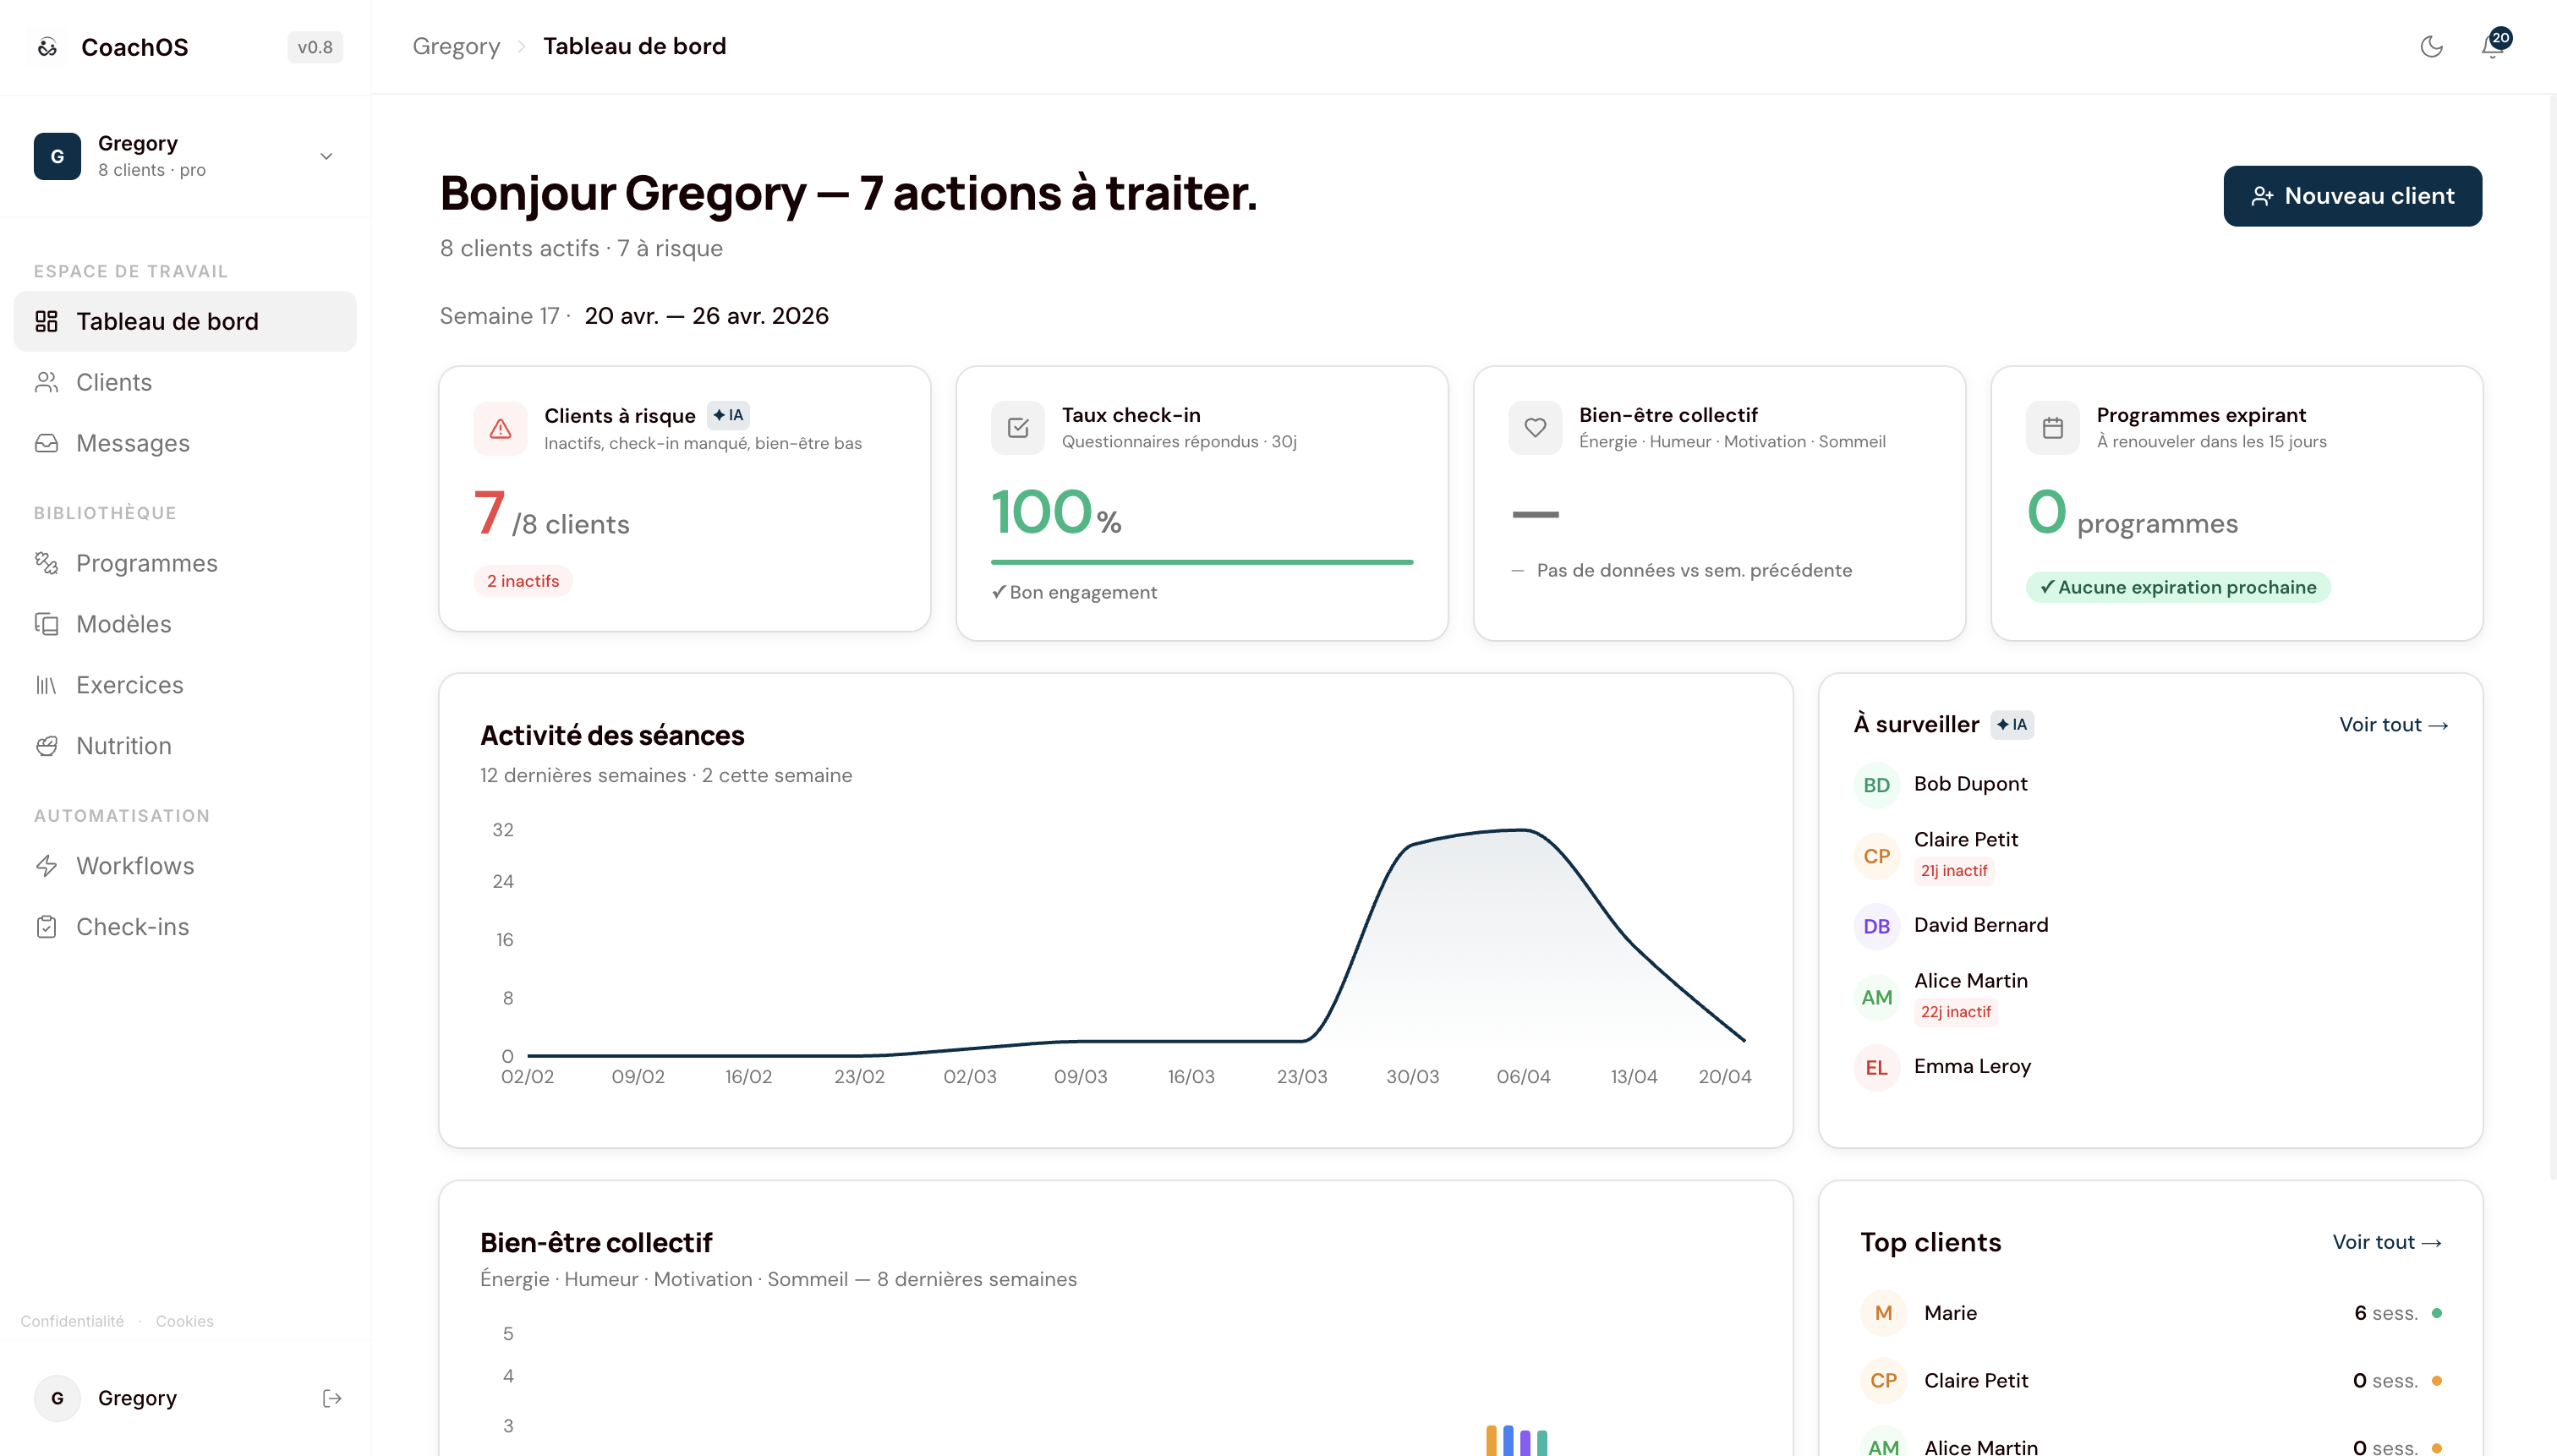Click the page vertical scrollbar
This screenshot has width=2557, height=1456.
[2551, 637]
